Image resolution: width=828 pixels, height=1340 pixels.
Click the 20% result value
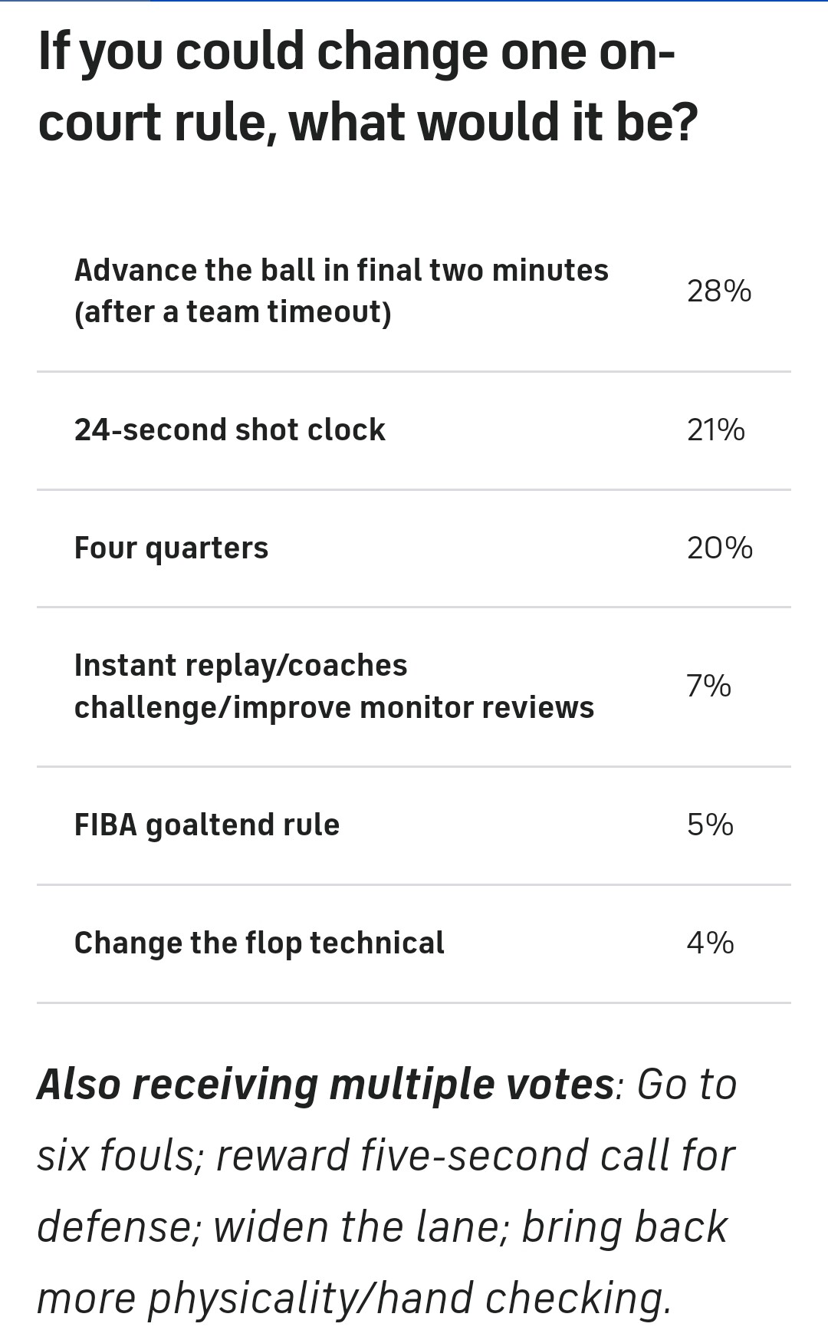[719, 548]
